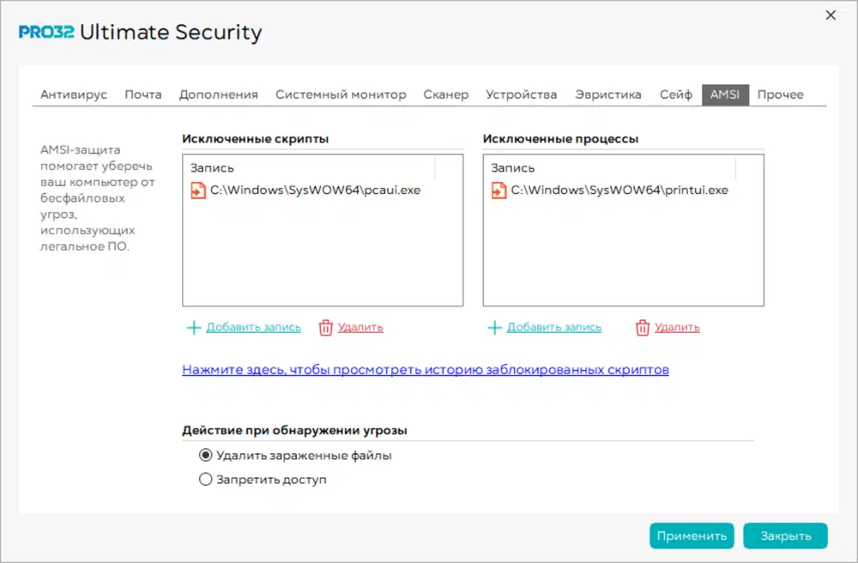Viewport: 858px width, 563px height.
Task: Choose the 'Запретить доступ' radio option
Action: tap(205, 480)
